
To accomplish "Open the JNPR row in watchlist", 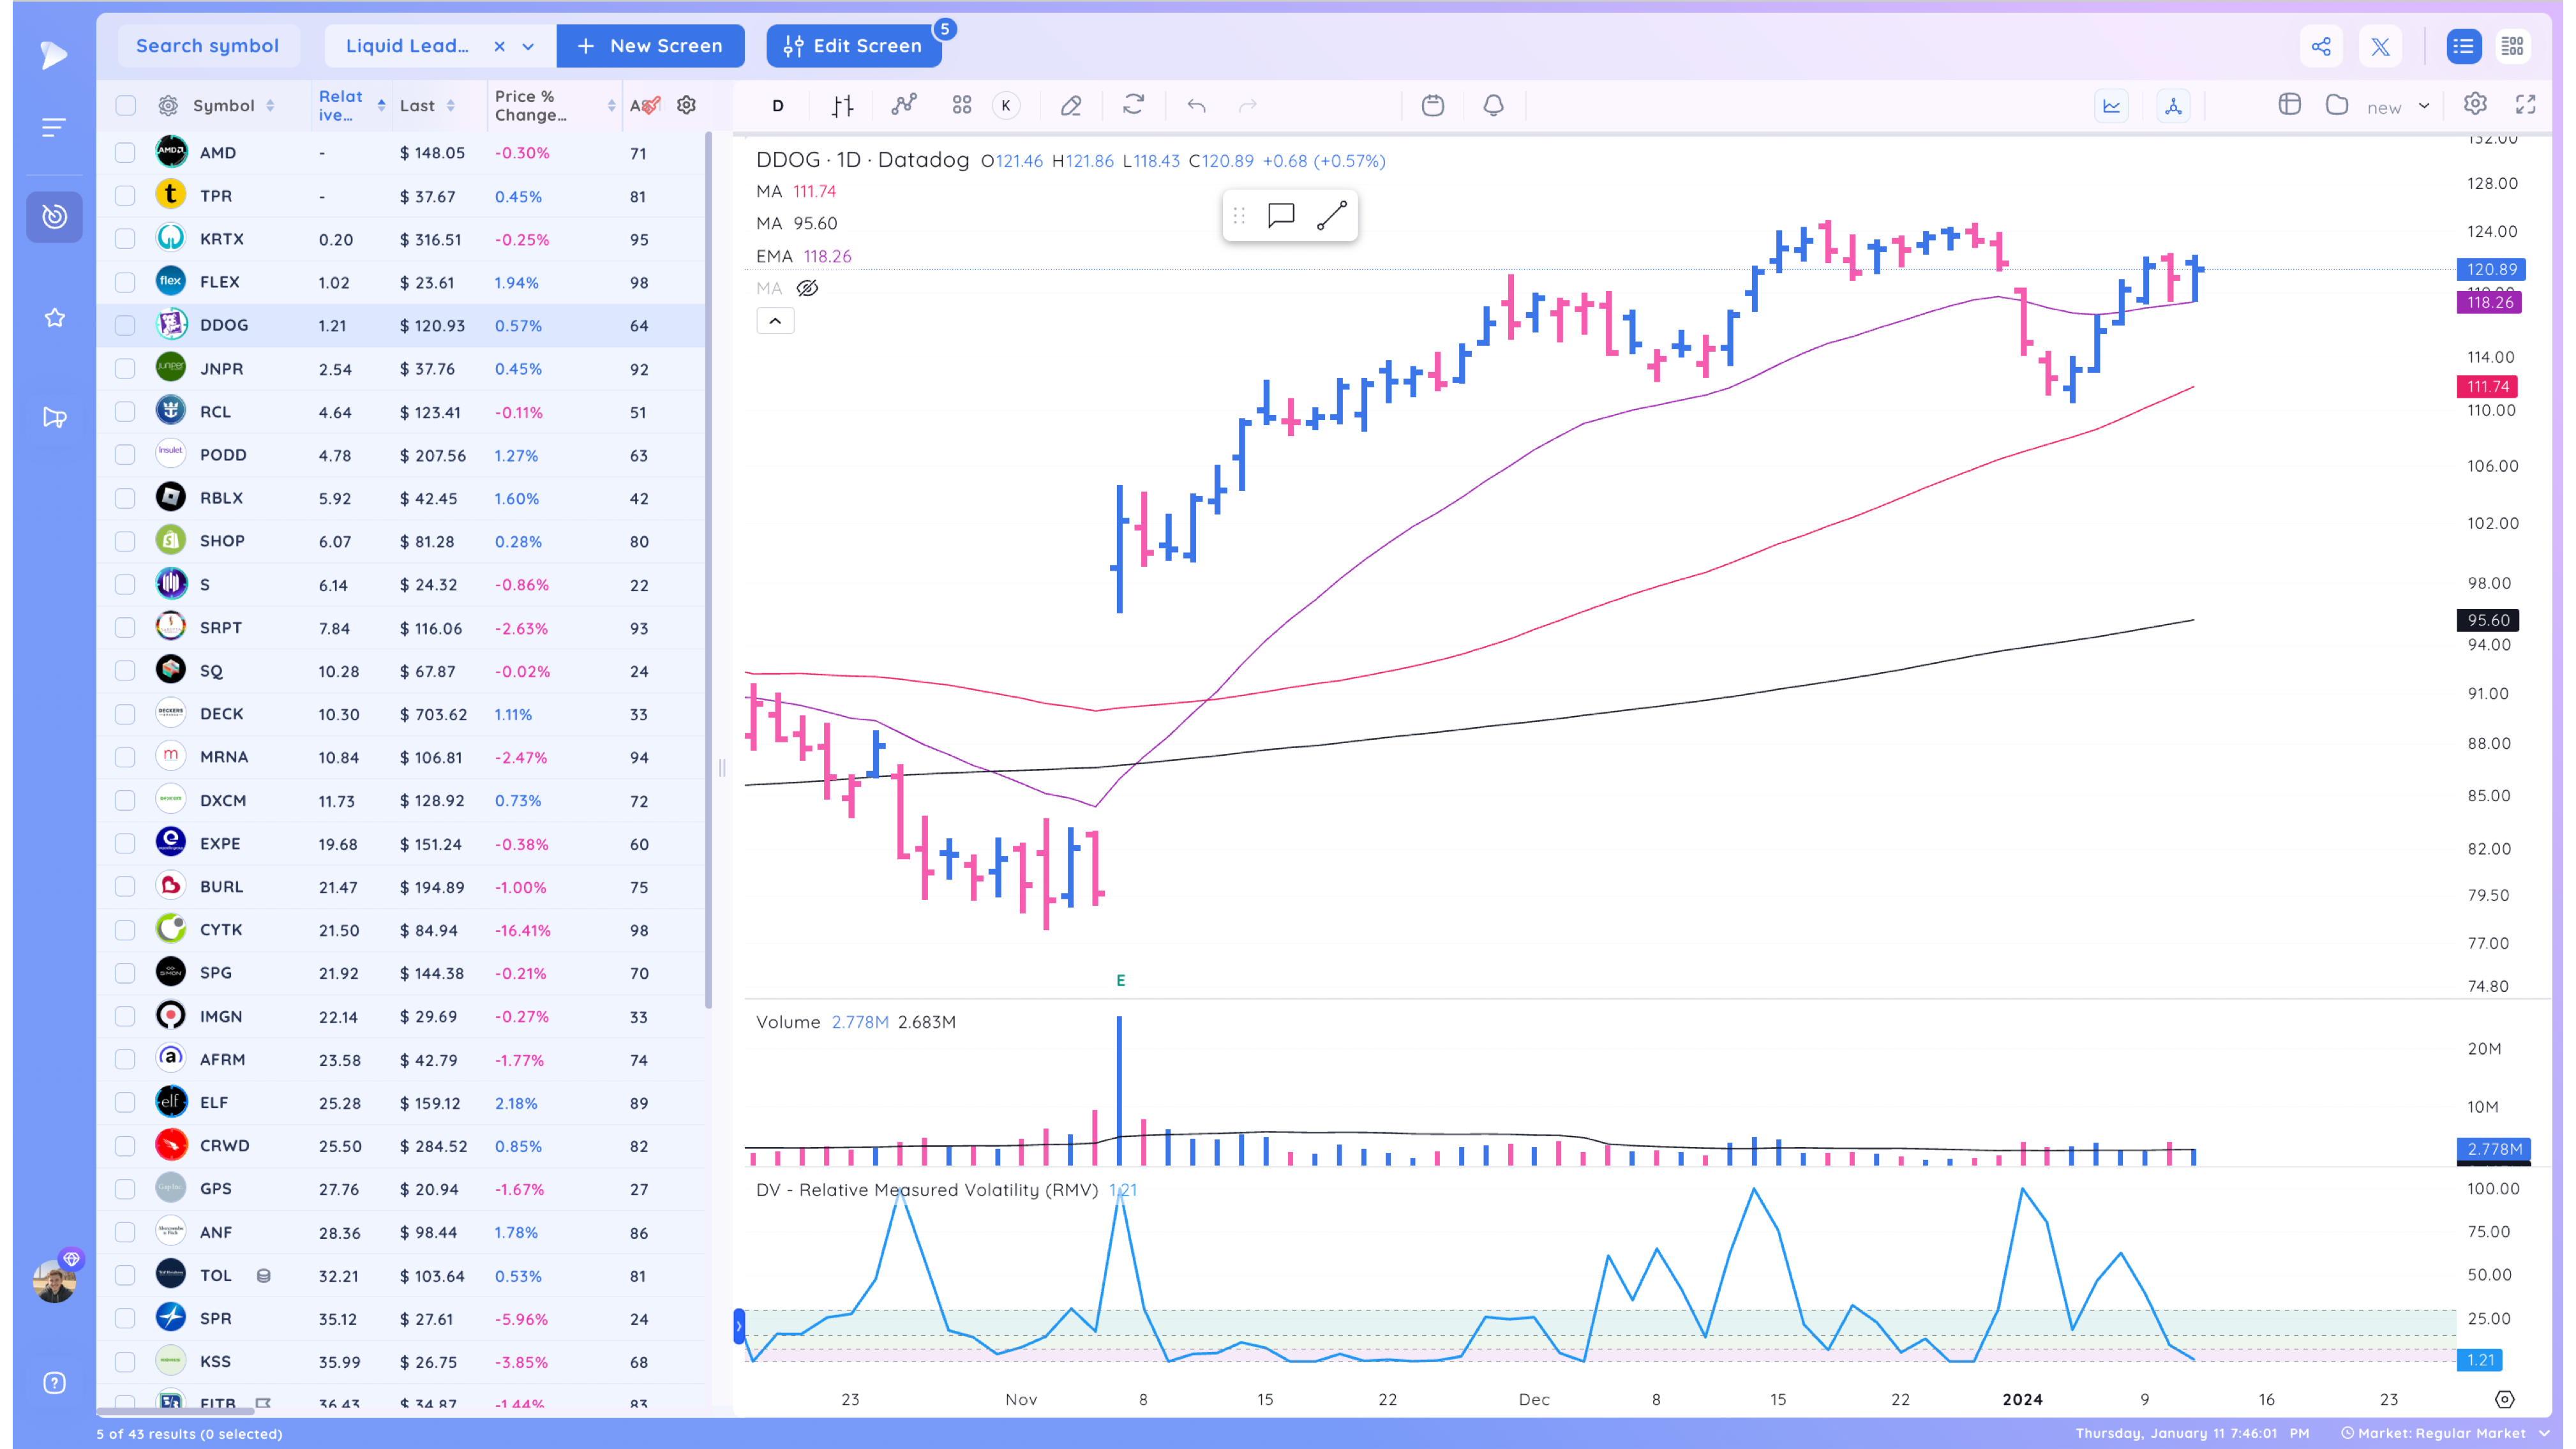I will 401,369.
